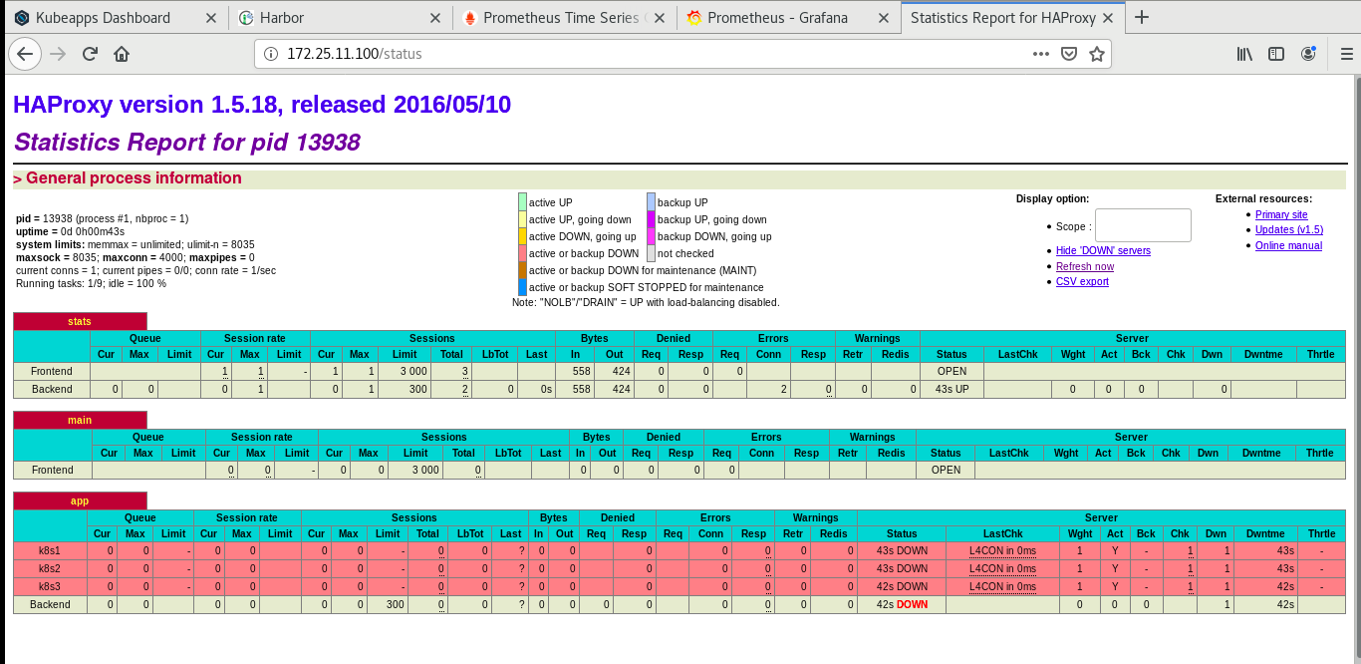
Task: Click 43s UP status in stats Backend
Action: click(952, 389)
